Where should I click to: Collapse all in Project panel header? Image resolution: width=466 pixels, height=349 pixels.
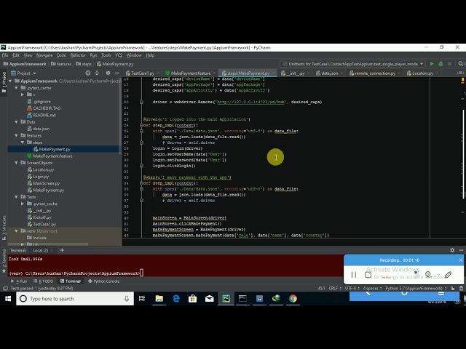[x=97, y=73]
